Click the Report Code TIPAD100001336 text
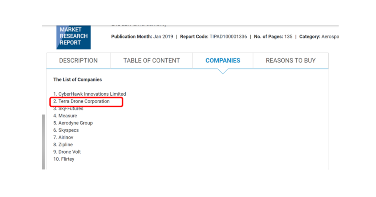 (213, 37)
